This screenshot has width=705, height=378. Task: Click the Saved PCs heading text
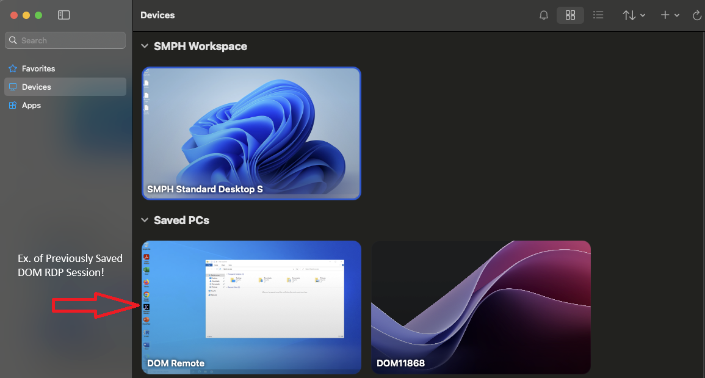click(182, 220)
